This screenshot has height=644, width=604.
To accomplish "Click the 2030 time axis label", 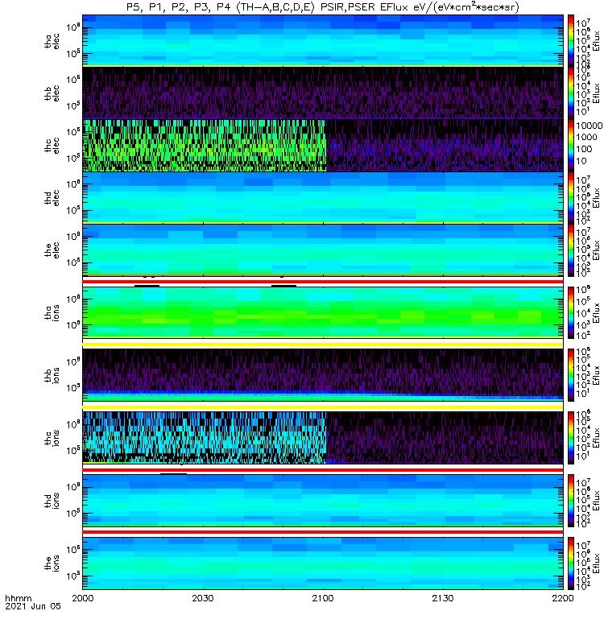I will (203, 598).
